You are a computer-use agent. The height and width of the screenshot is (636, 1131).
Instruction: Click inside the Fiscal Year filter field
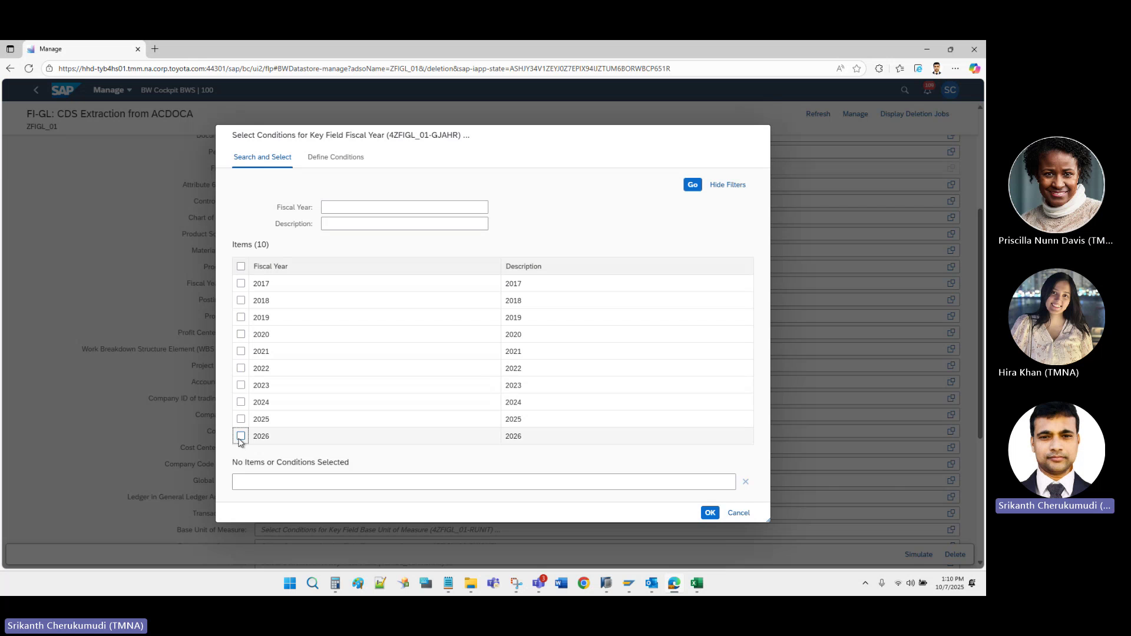[404, 207]
